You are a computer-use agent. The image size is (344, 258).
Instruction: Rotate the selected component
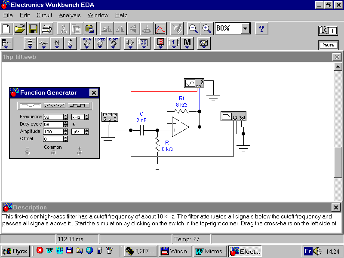tap(107, 29)
